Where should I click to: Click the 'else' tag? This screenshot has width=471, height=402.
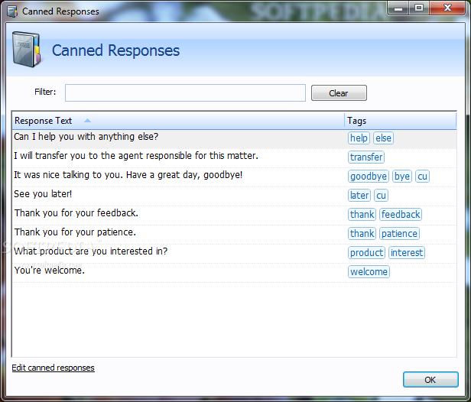[383, 138]
